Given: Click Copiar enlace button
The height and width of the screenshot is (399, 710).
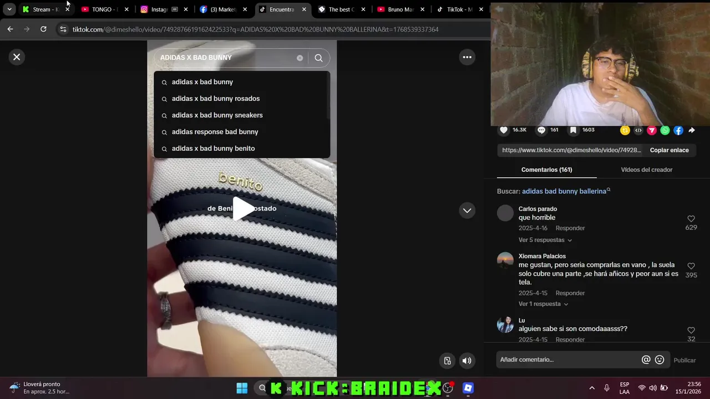Looking at the screenshot, I should (x=669, y=150).
